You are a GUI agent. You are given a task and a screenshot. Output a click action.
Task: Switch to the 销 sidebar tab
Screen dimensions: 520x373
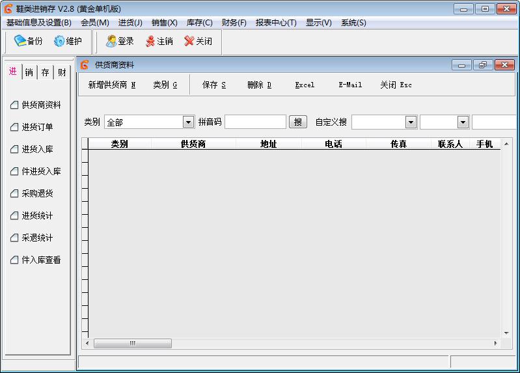tap(29, 72)
